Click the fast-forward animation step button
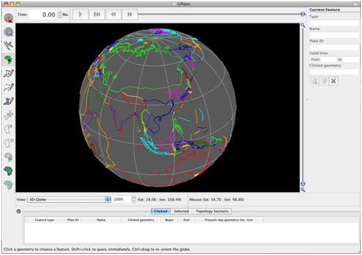 [130, 14]
